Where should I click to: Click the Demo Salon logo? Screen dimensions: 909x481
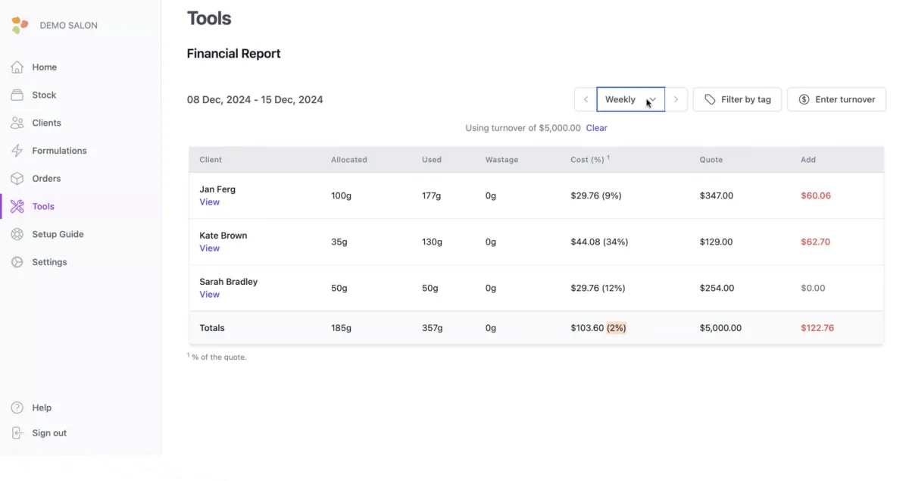pyautogui.click(x=20, y=25)
